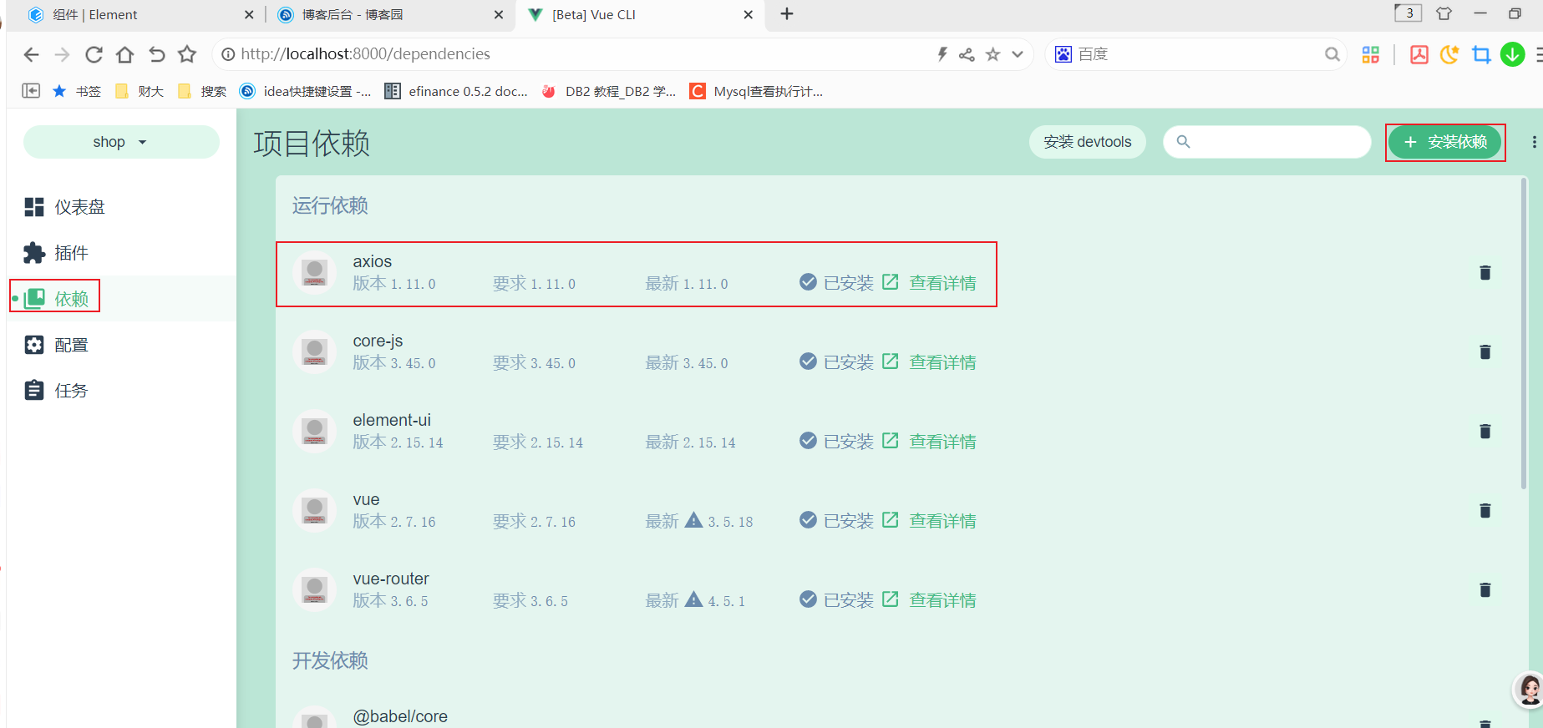This screenshot has width=1543, height=728.
Task: Open the tasks (任务) sidebar item
Action: pos(121,391)
